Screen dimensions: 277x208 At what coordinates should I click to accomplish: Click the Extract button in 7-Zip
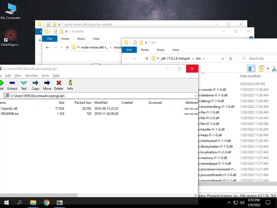(x=12, y=85)
